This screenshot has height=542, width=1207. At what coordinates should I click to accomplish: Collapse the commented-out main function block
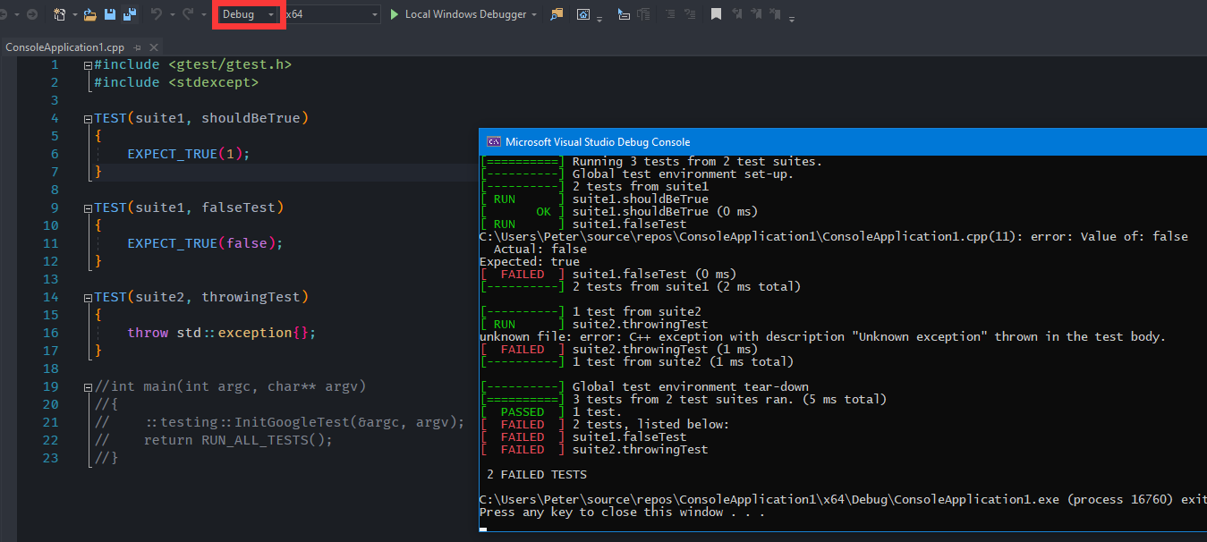pyautogui.click(x=87, y=387)
